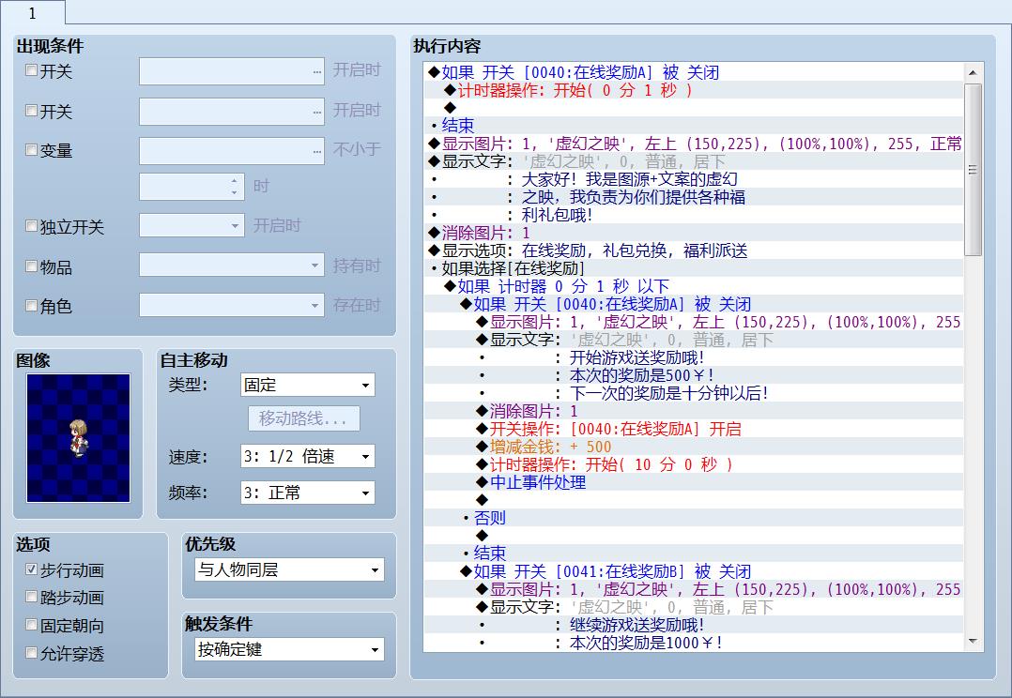Open the first 开关 selection field
Screen dimensions: 1012x698
tap(232, 71)
